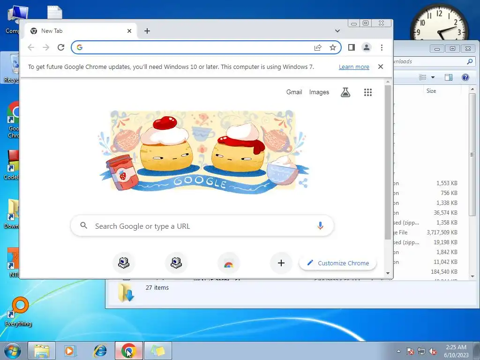The width and height of the screenshot is (480, 360).
Task: Open the Windows Start button
Action: [12, 351]
